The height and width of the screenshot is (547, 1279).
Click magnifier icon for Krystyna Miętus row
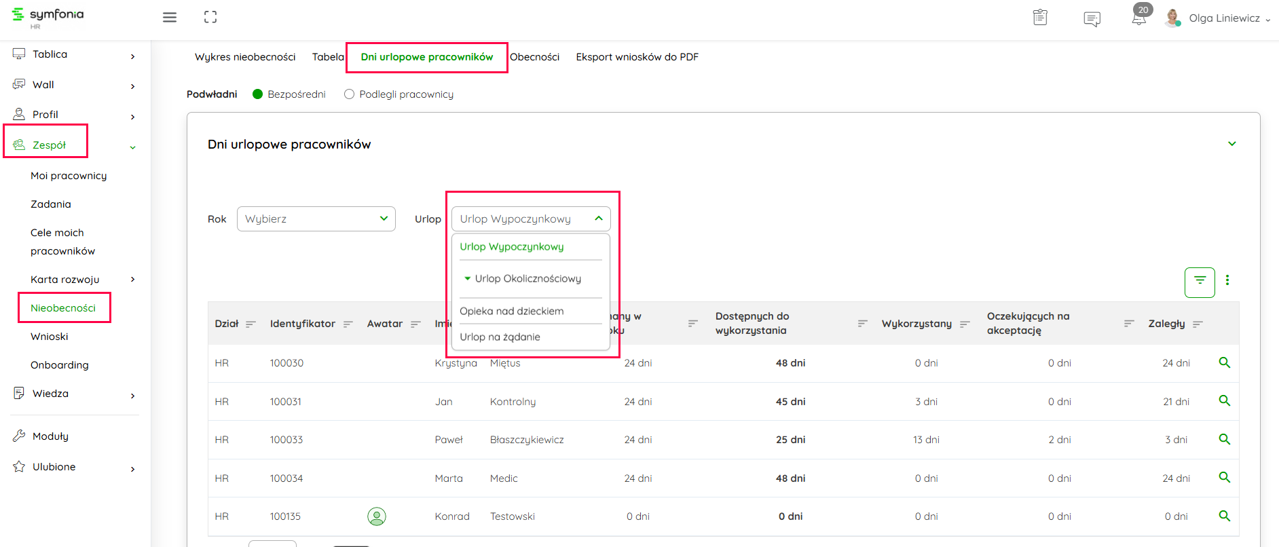[x=1225, y=363]
